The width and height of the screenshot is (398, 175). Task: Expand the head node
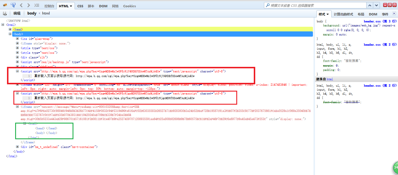tap(10, 29)
